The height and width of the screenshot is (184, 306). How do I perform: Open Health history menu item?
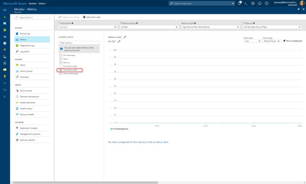(x=32, y=109)
